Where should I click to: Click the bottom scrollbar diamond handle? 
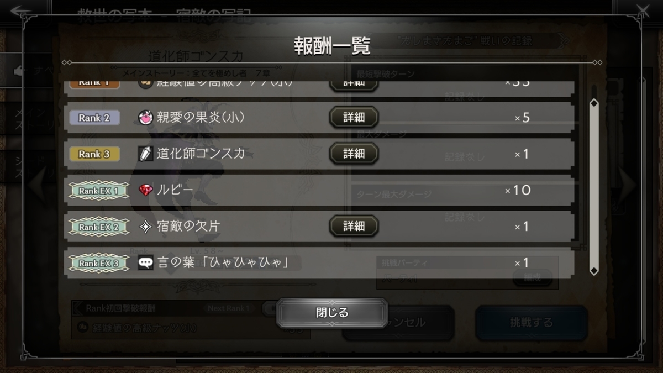point(594,271)
